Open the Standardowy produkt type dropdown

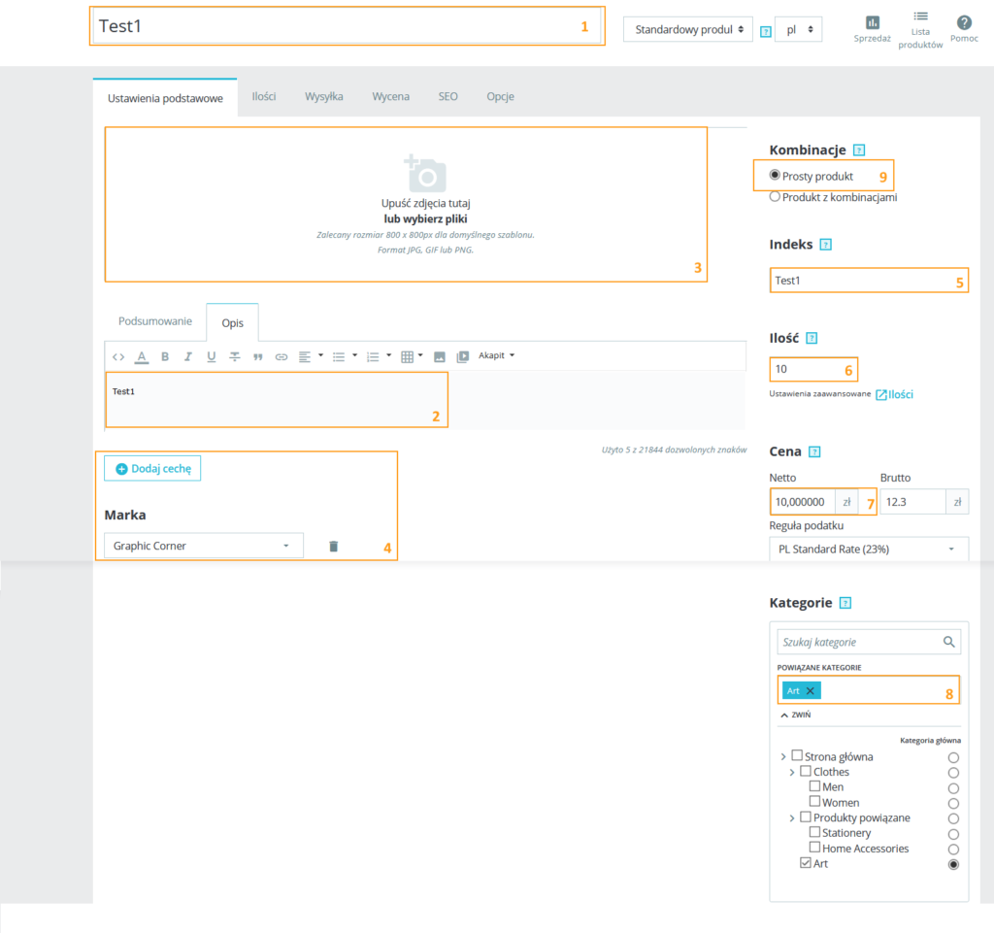[687, 29]
